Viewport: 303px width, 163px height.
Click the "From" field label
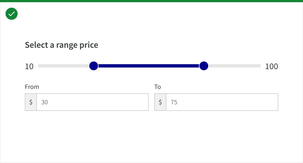tap(32, 87)
